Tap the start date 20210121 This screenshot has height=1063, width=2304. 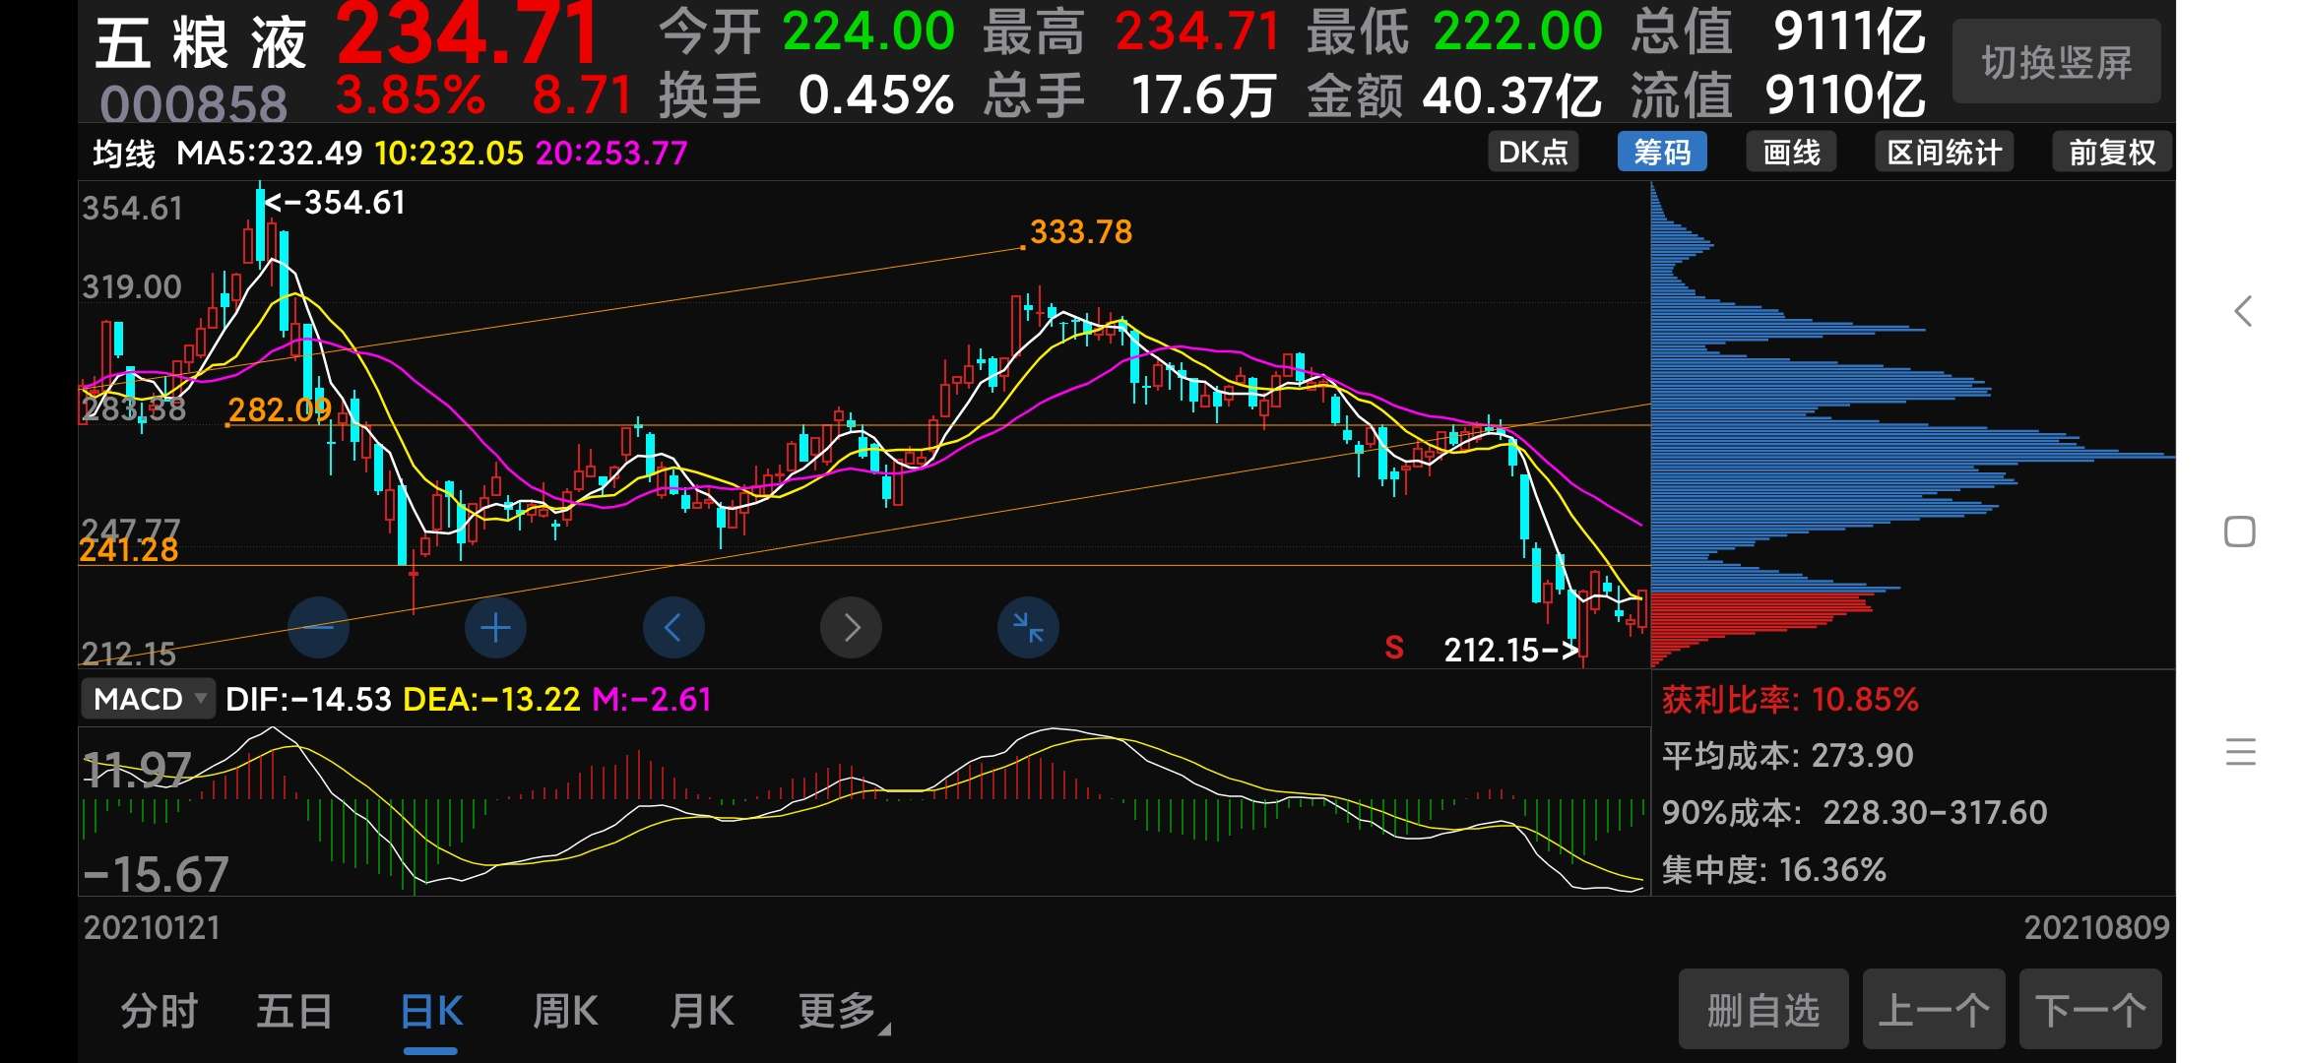pos(153,927)
